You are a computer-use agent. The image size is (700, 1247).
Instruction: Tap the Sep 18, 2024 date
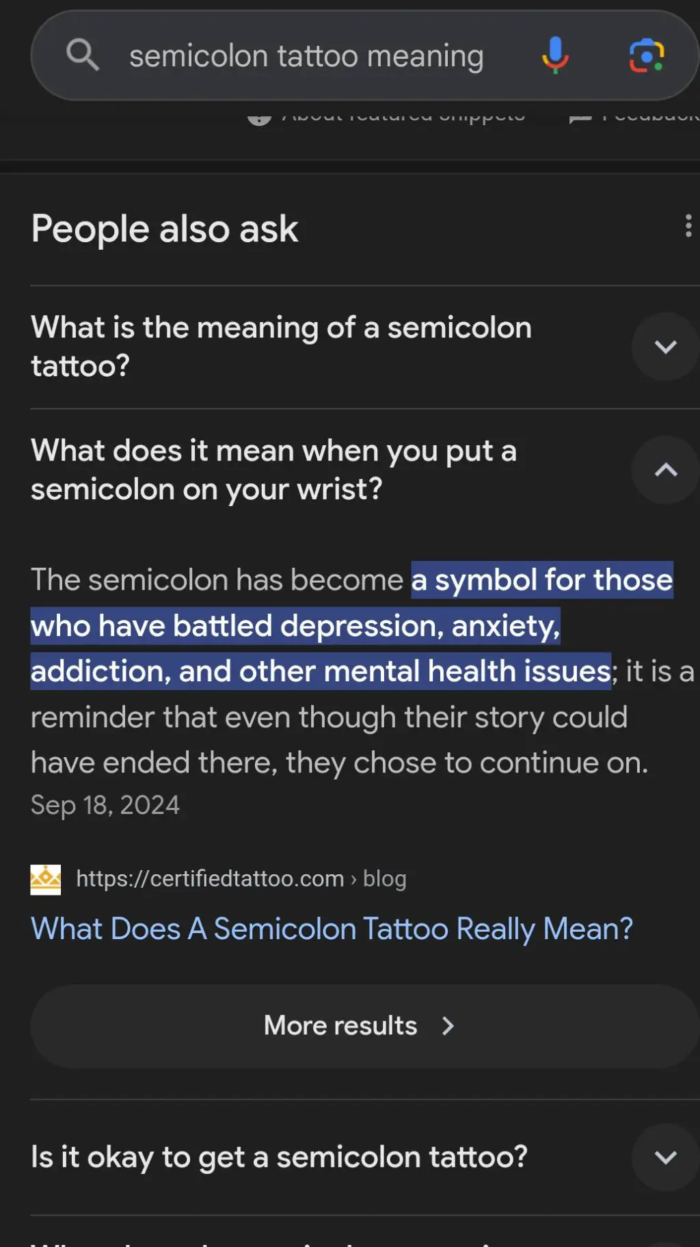(x=105, y=805)
